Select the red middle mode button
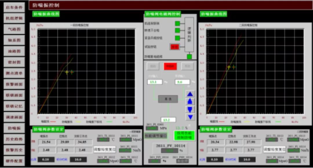This screenshot has height=168, width=313. (170, 66)
